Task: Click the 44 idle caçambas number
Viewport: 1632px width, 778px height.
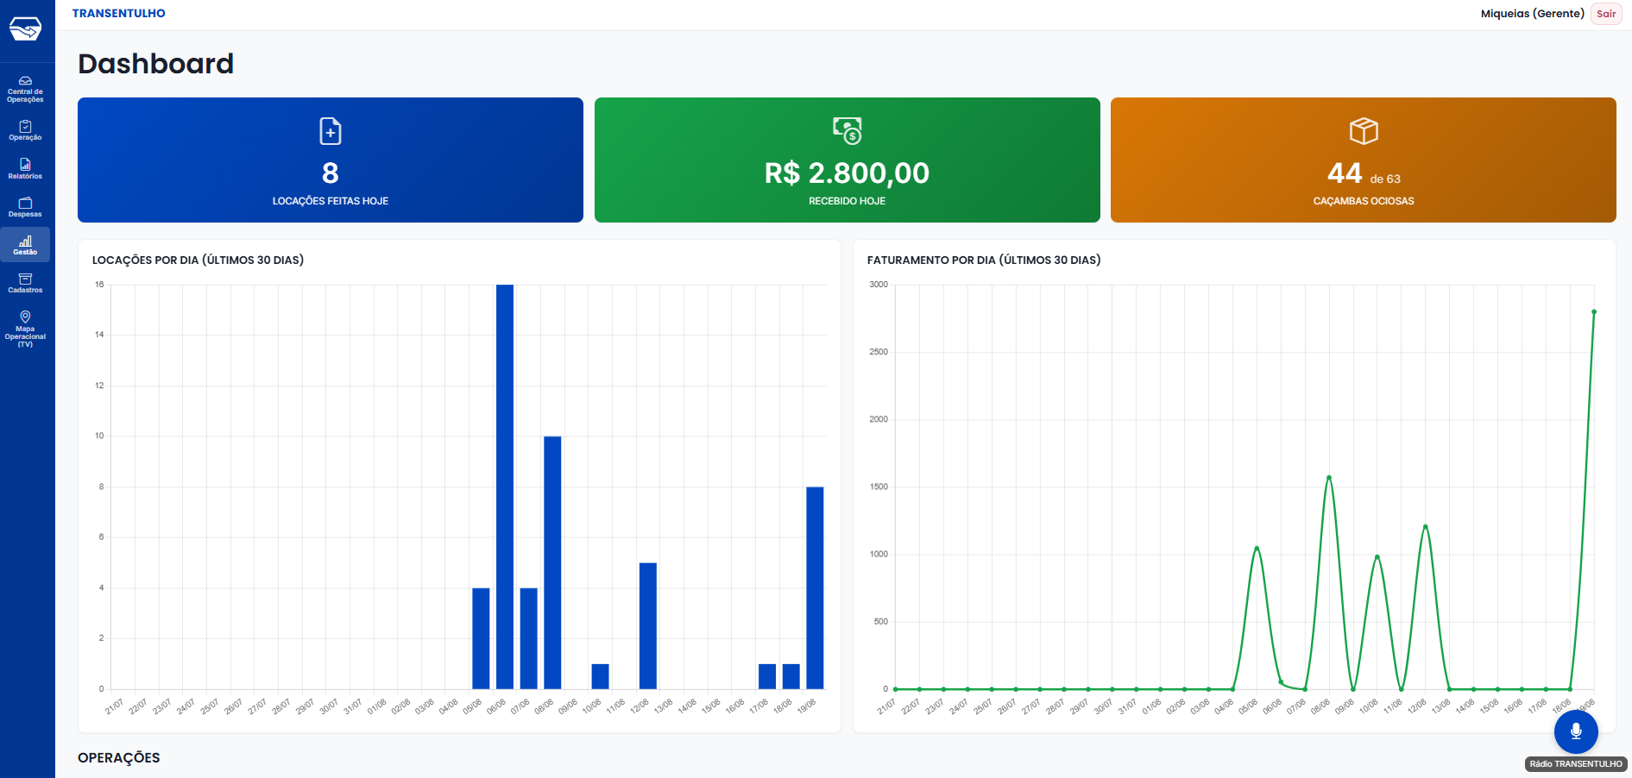Action: [1345, 173]
